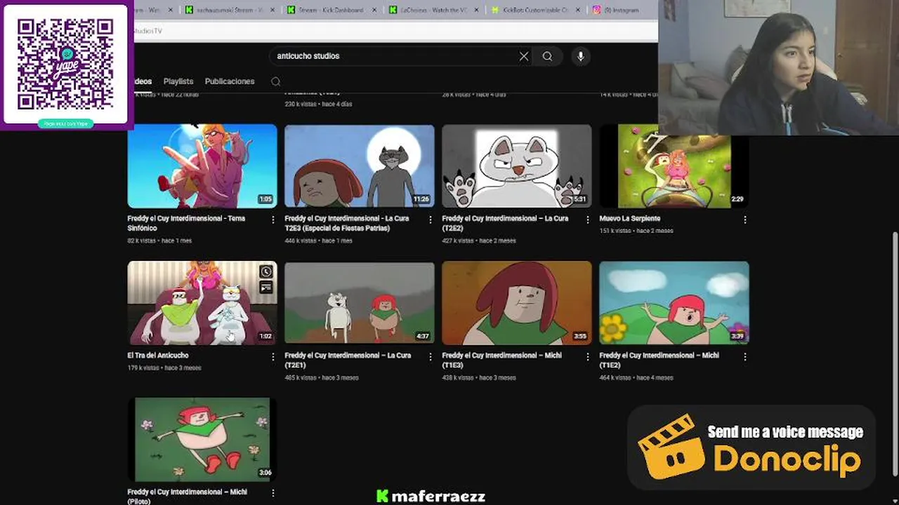Play the Tema Sinfónico video thumbnail
This screenshot has height=505, width=899.
coord(202,166)
